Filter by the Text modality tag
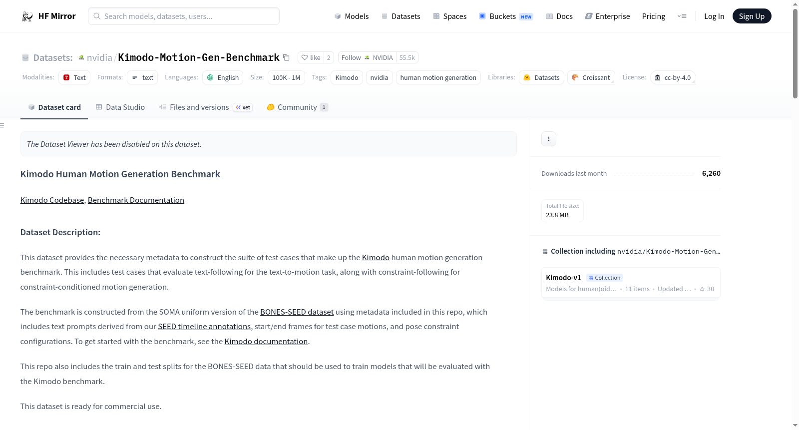The image size is (799, 430). 74,77
